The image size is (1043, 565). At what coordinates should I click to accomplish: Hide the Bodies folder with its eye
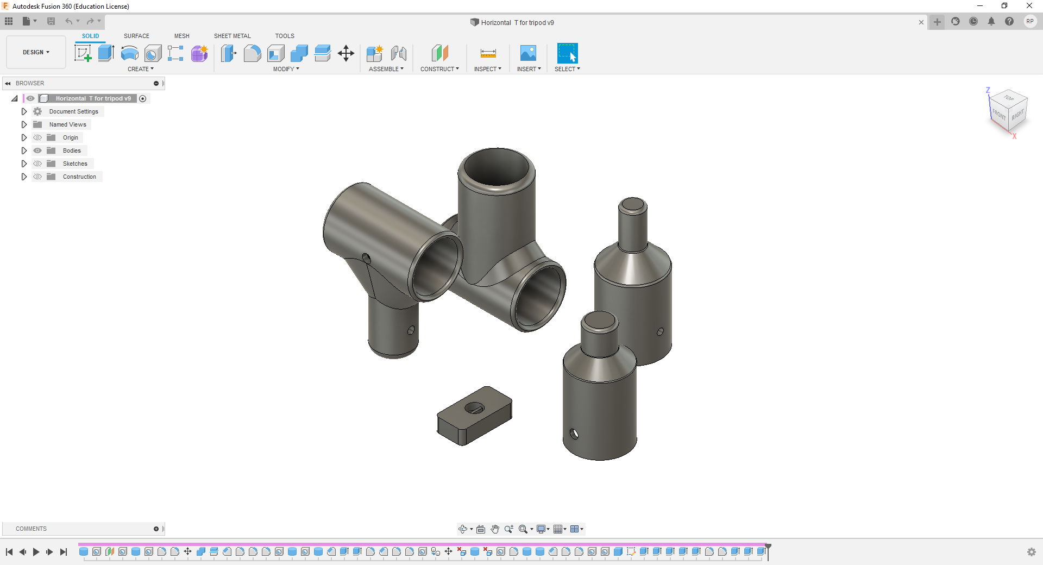37,150
